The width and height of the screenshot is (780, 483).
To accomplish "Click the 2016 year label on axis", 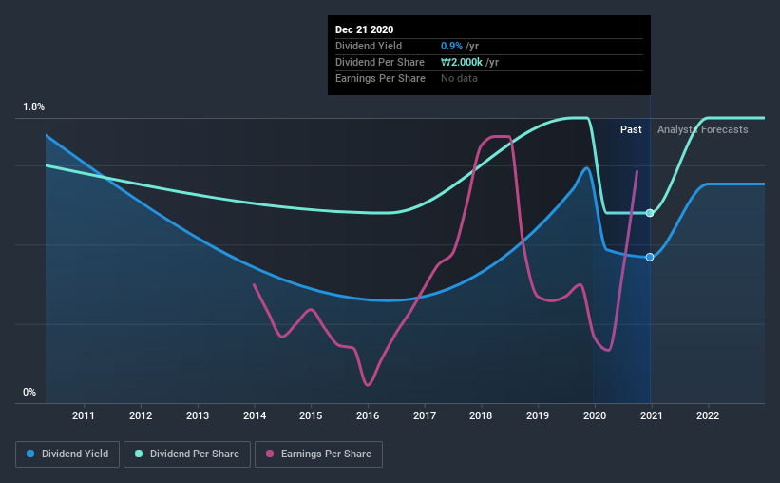I will pos(368,415).
